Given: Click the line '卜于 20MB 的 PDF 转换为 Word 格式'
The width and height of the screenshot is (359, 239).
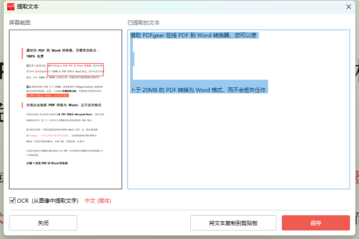Looking at the screenshot, I should [176, 90].
